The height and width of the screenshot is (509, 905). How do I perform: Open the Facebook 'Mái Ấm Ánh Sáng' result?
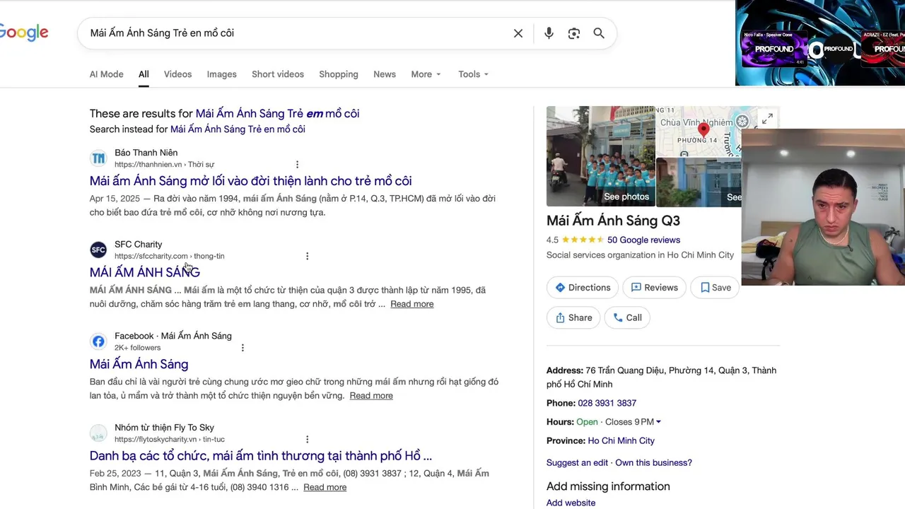[x=139, y=364]
